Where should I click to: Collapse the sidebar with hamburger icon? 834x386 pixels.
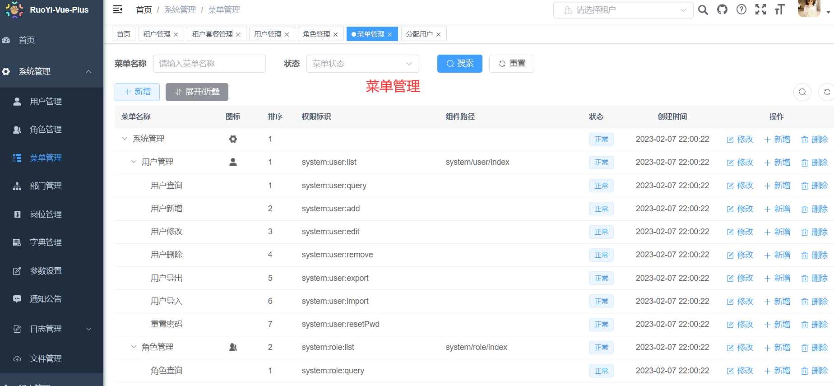click(117, 9)
